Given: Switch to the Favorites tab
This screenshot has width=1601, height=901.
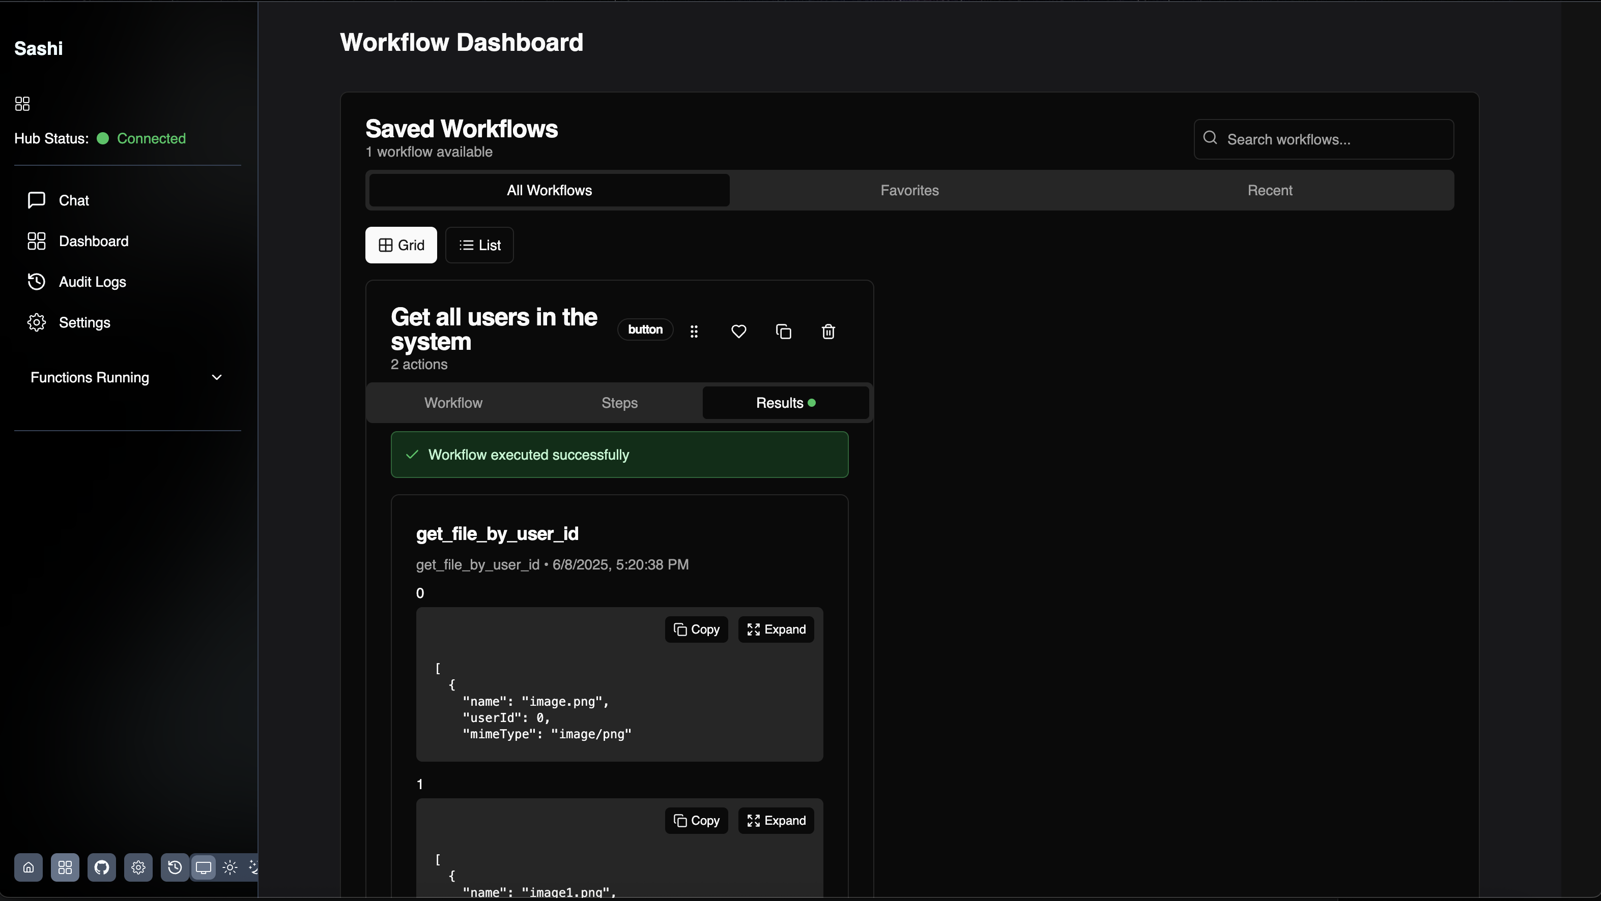Looking at the screenshot, I should tap(909, 190).
